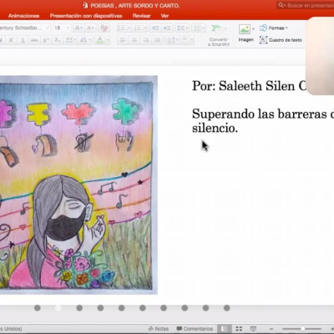Switch to slide sorter view
Viewport: 334px width, 334px height.
239,329
